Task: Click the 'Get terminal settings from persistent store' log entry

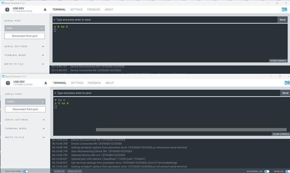Action: [x=115, y=163]
